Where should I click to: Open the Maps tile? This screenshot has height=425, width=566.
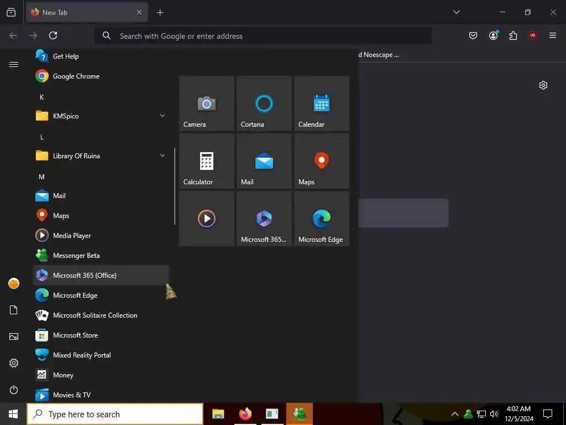[x=322, y=161]
